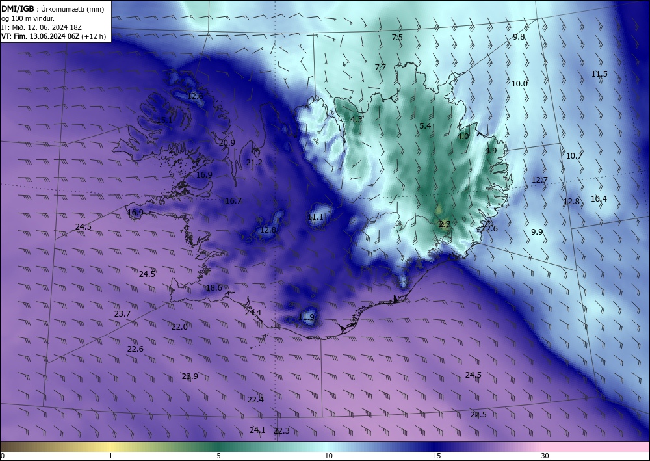650x461 pixels.
Task: Click the color scale tick label 1
Action: tap(110, 456)
